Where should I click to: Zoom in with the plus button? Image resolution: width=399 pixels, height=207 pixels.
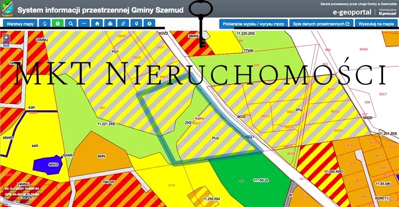pos(5,37)
